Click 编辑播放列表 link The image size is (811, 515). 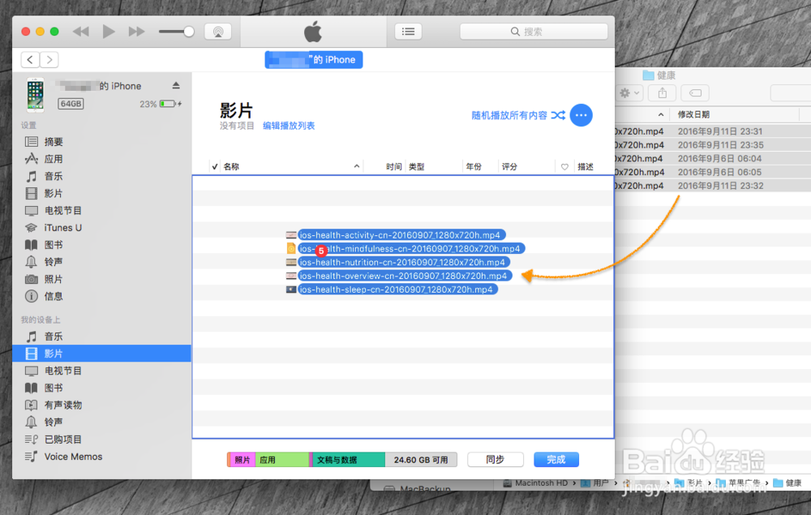coord(289,126)
